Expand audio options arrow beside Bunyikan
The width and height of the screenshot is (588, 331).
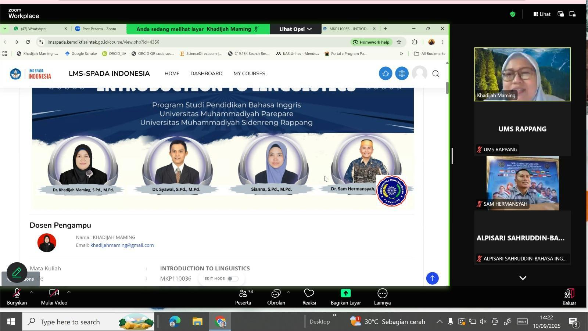pos(32,292)
